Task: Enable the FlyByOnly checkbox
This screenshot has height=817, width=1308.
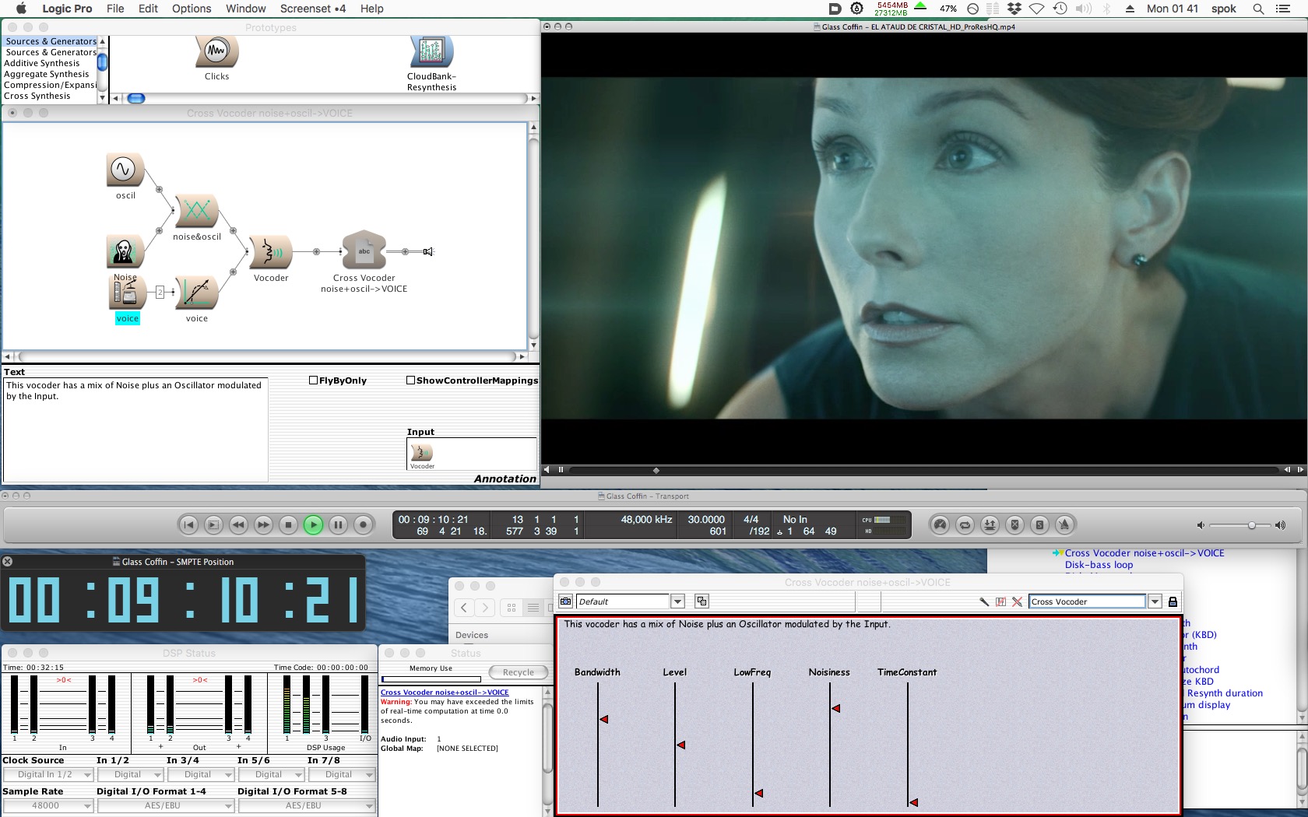Action: click(x=313, y=380)
